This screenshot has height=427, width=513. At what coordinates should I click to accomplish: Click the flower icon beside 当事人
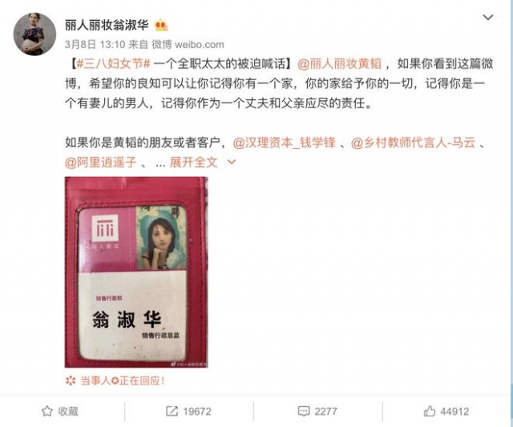[71, 381]
